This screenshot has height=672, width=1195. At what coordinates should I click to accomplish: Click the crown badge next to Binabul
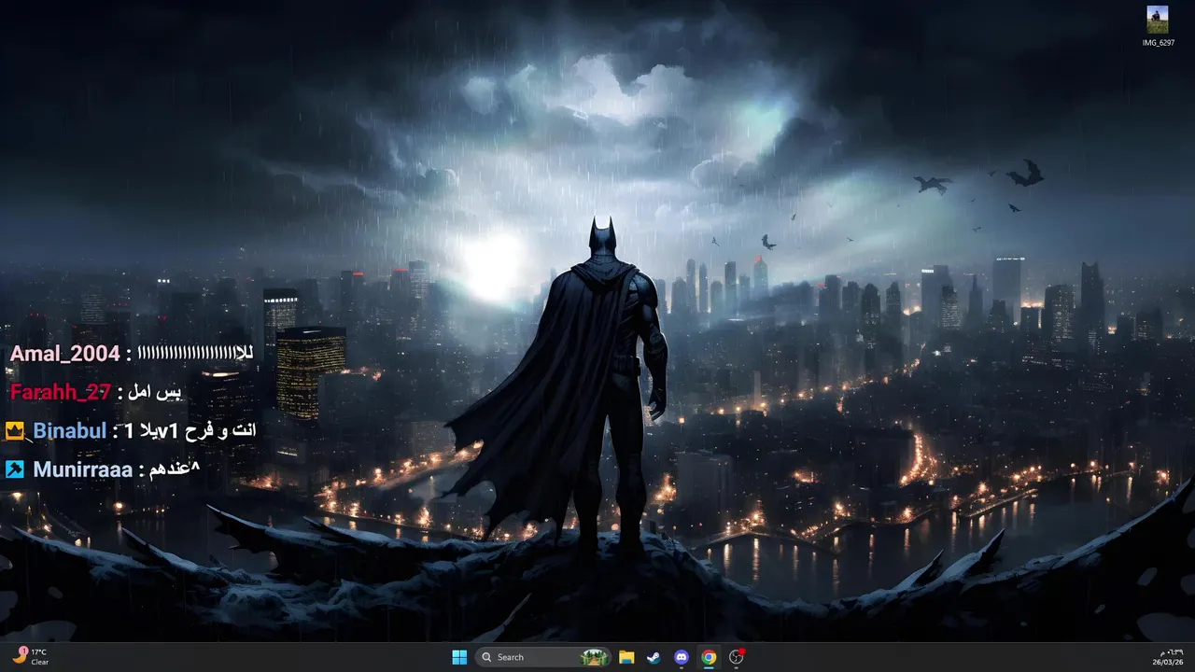(x=15, y=431)
